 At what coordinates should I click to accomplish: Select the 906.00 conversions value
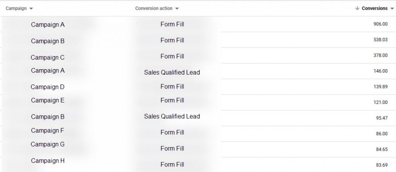pos(381,24)
